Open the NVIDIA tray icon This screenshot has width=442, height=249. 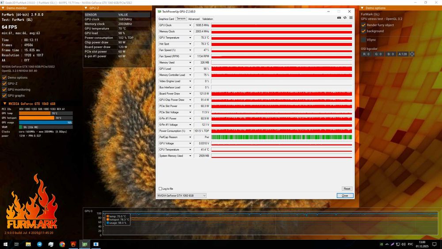381,244
